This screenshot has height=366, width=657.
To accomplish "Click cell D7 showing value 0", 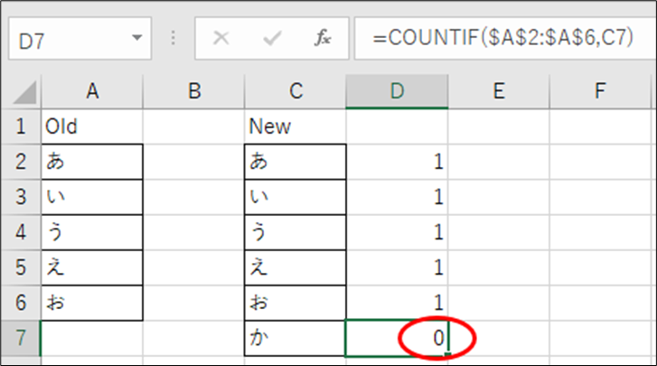I will point(397,339).
